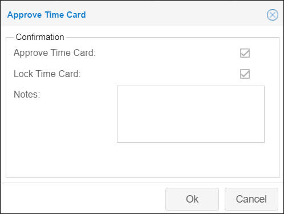The image size is (284, 214).
Task: Click the checkmark beside Approve Time Card
Action: (245, 53)
